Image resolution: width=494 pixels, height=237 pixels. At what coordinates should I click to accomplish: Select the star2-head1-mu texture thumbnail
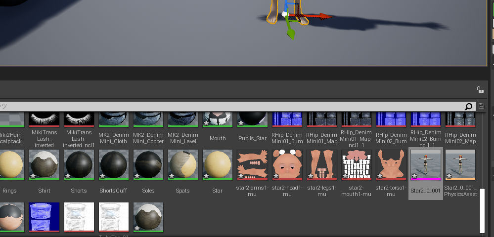tap(287, 164)
